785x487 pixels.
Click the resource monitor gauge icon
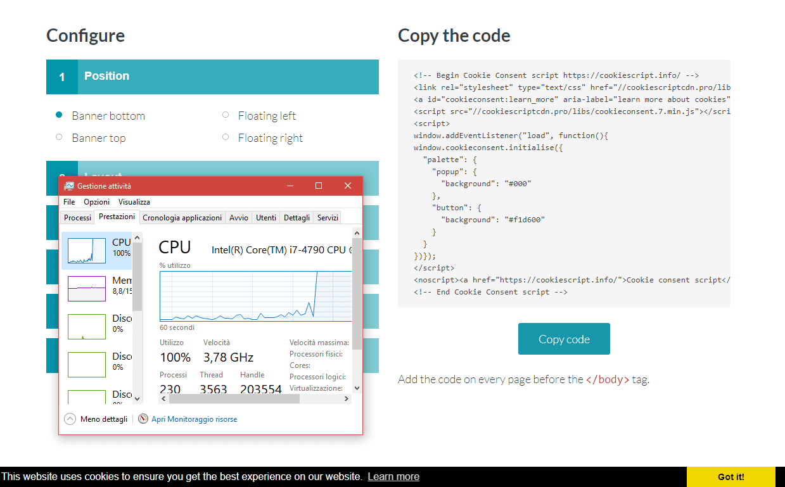click(x=143, y=419)
